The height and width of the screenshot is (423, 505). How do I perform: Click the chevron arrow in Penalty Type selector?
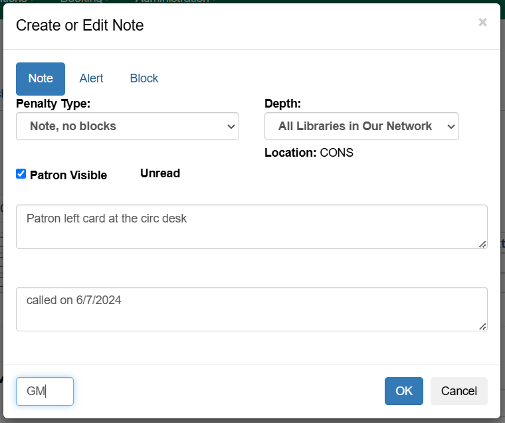[x=231, y=126]
